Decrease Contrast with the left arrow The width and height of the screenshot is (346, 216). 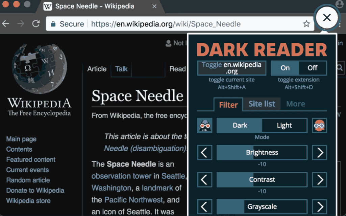(205, 179)
